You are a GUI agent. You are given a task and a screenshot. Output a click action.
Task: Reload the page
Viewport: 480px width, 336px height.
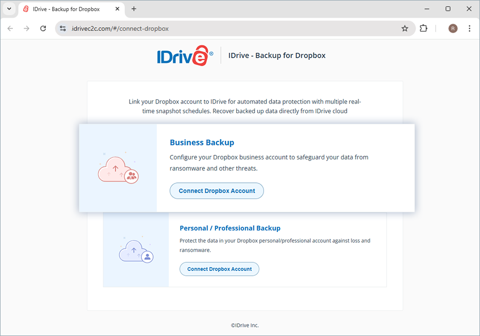click(43, 28)
